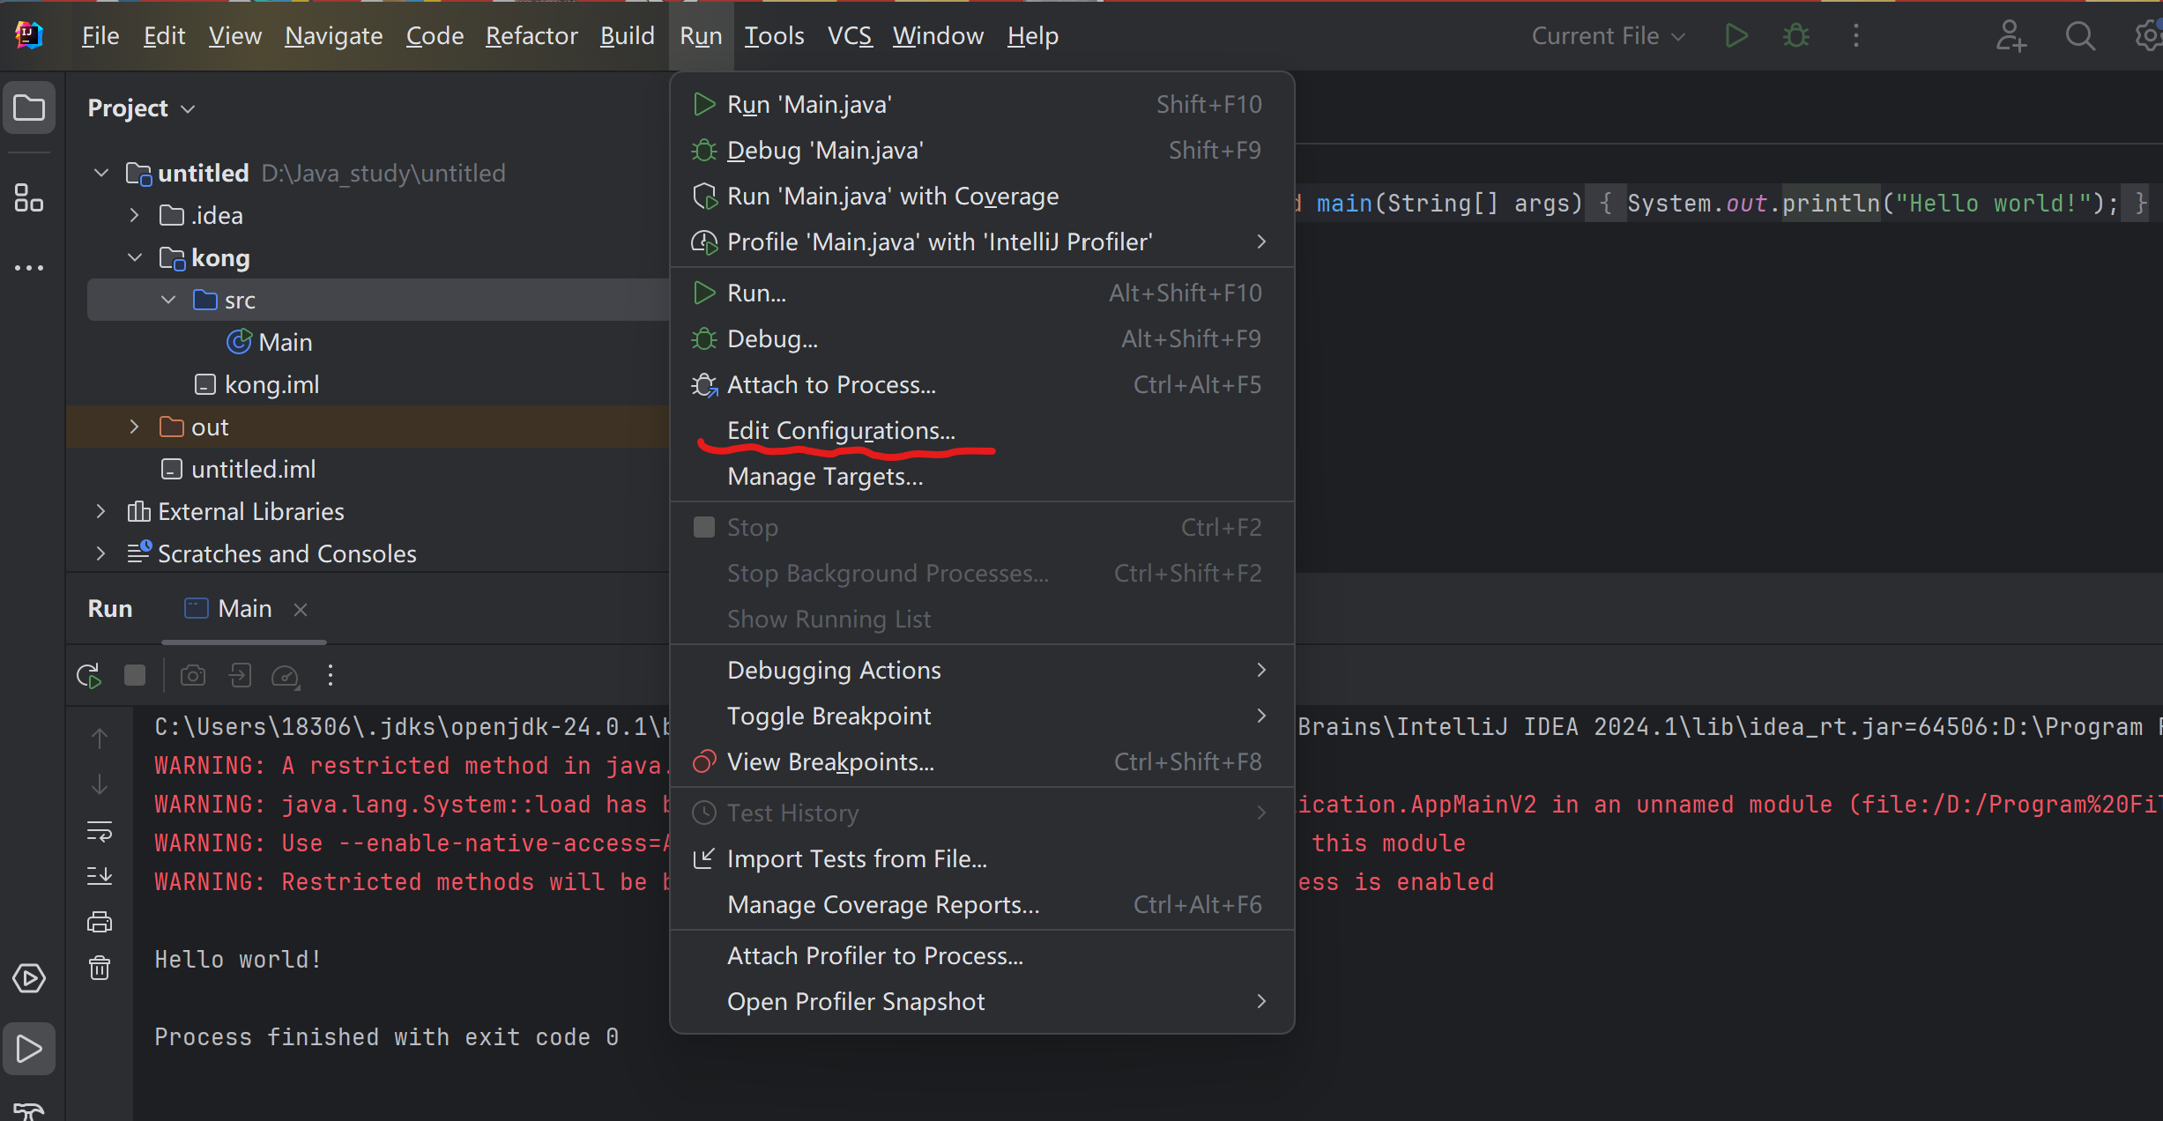2163x1121 pixels.
Task: Show more tool windows ellipsis
Action: (29, 268)
